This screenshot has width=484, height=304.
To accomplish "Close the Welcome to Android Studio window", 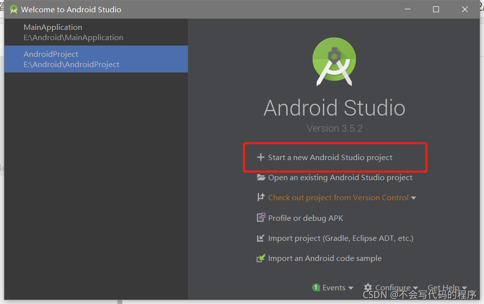I will [x=464, y=9].
